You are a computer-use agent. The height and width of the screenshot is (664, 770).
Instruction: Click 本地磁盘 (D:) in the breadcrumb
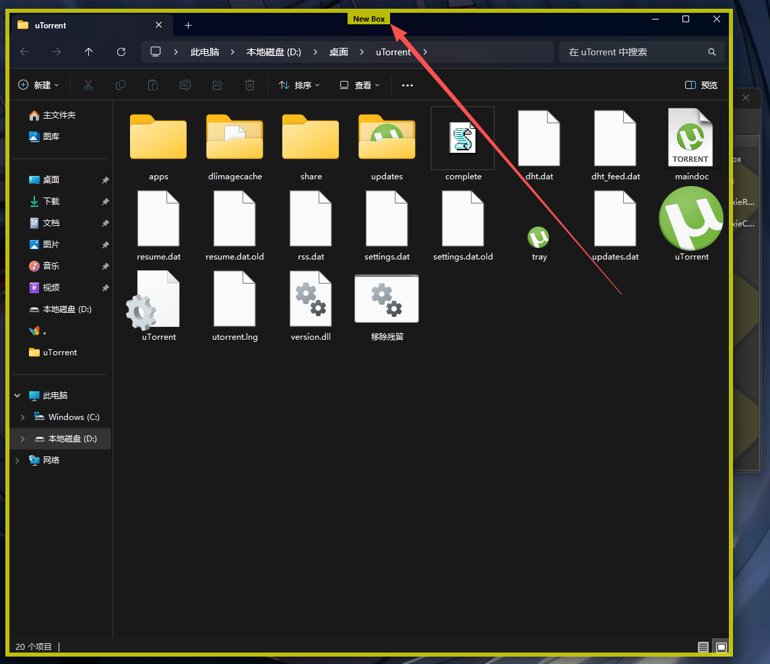click(274, 52)
